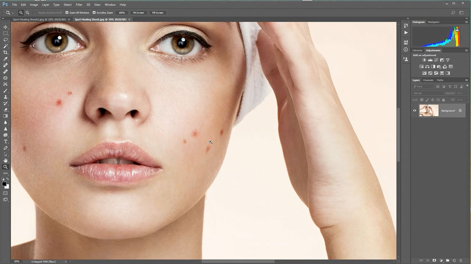This screenshot has width=471, height=264.
Task: Click the Fit Screen button
Action: tap(138, 13)
